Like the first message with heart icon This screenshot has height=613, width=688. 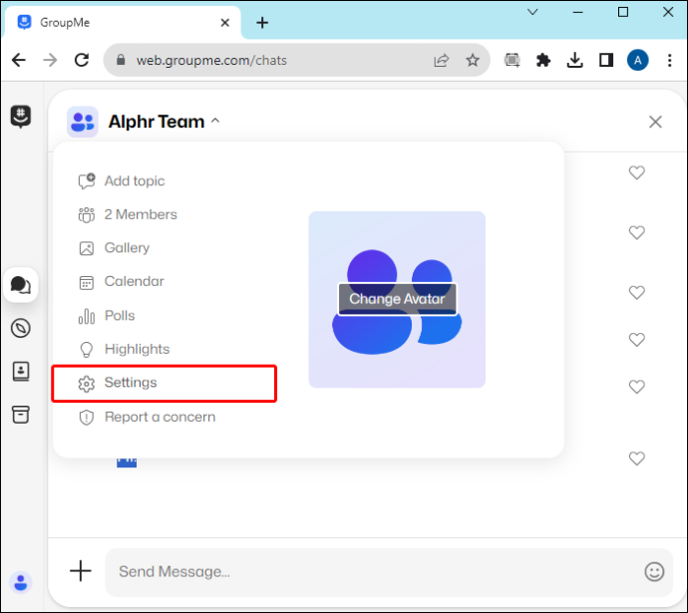[x=637, y=172]
